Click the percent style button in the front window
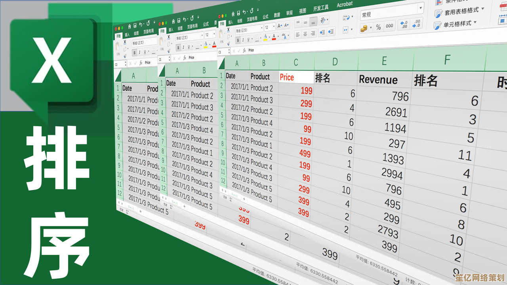 click(378, 27)
